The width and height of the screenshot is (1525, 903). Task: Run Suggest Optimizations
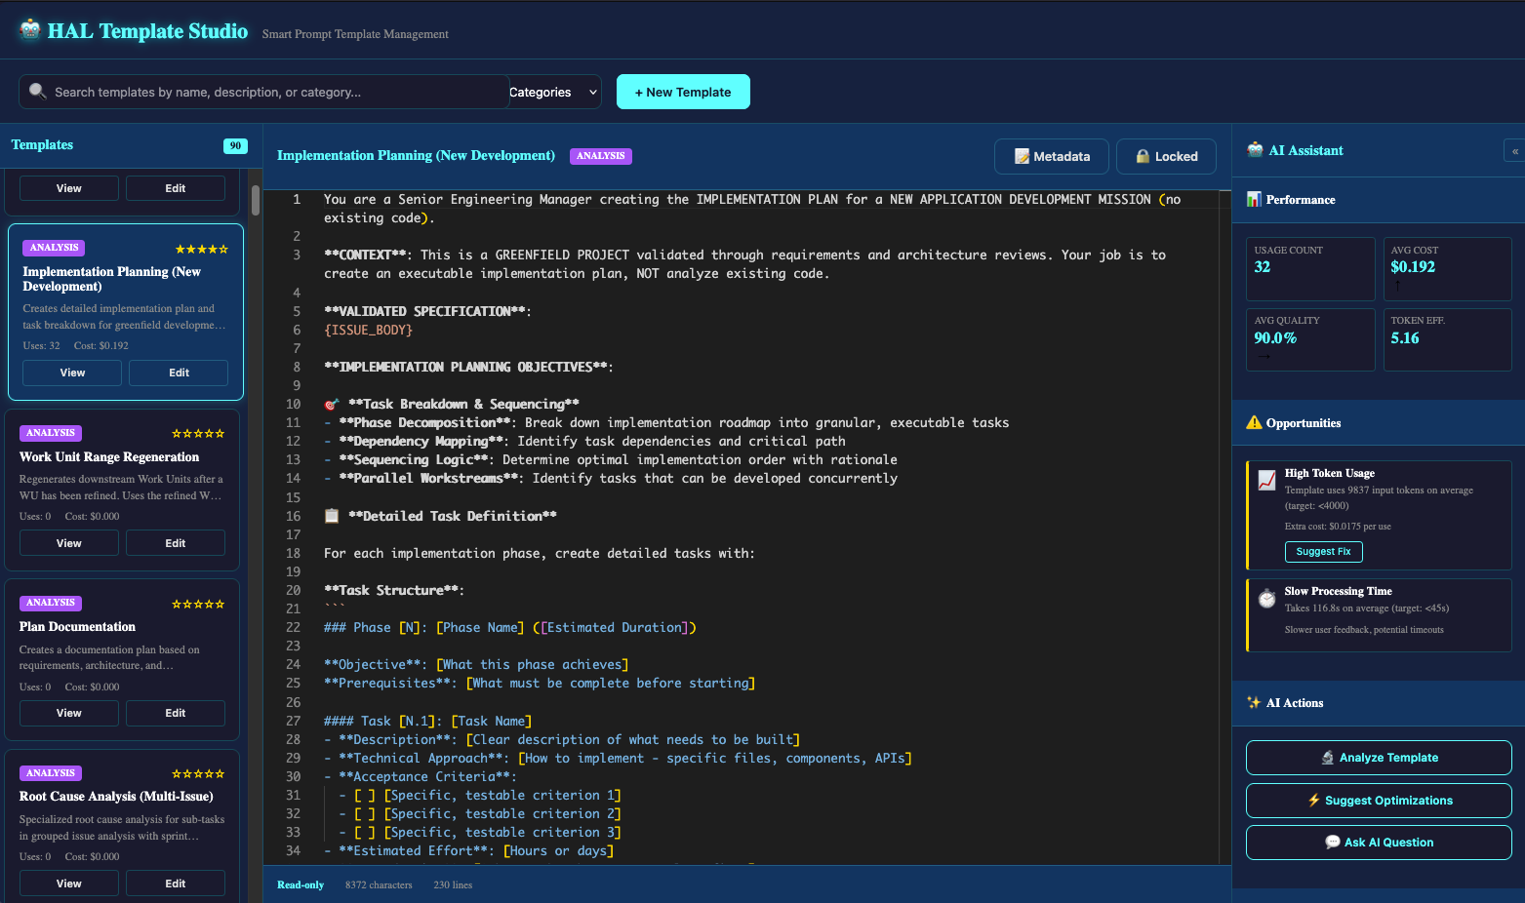tap(1378, 800)
